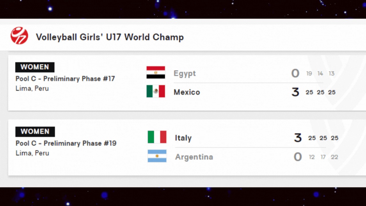This screenshot has height=206, width=366.
Task: Click Argentina's final set score of 0
Action: [x=298, y=157]
